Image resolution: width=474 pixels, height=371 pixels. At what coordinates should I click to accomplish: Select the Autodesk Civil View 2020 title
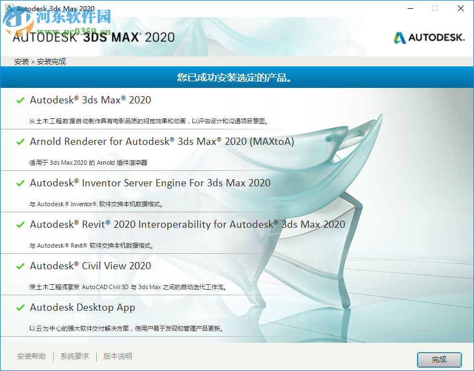[91, 266]
